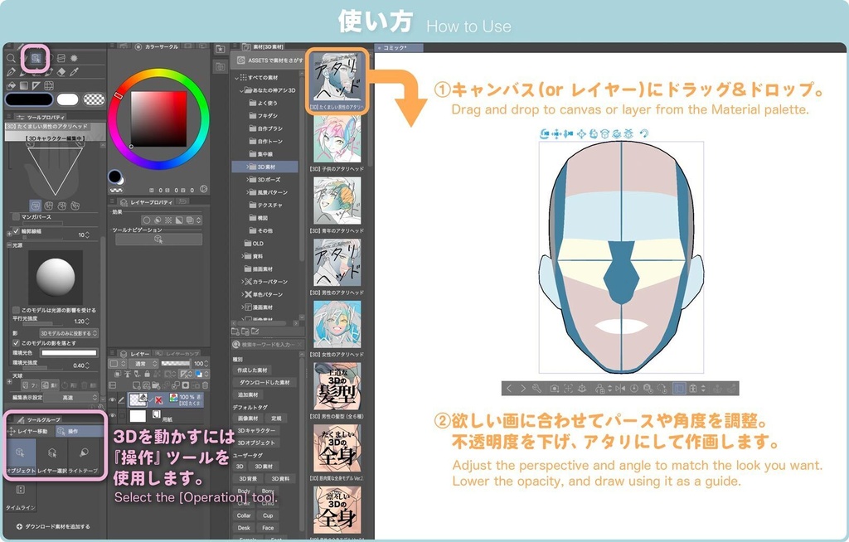This screenshot has width=849, height=542.
Task: Click the next arrow in the 3D launcher bar
Action: (522, 388)
